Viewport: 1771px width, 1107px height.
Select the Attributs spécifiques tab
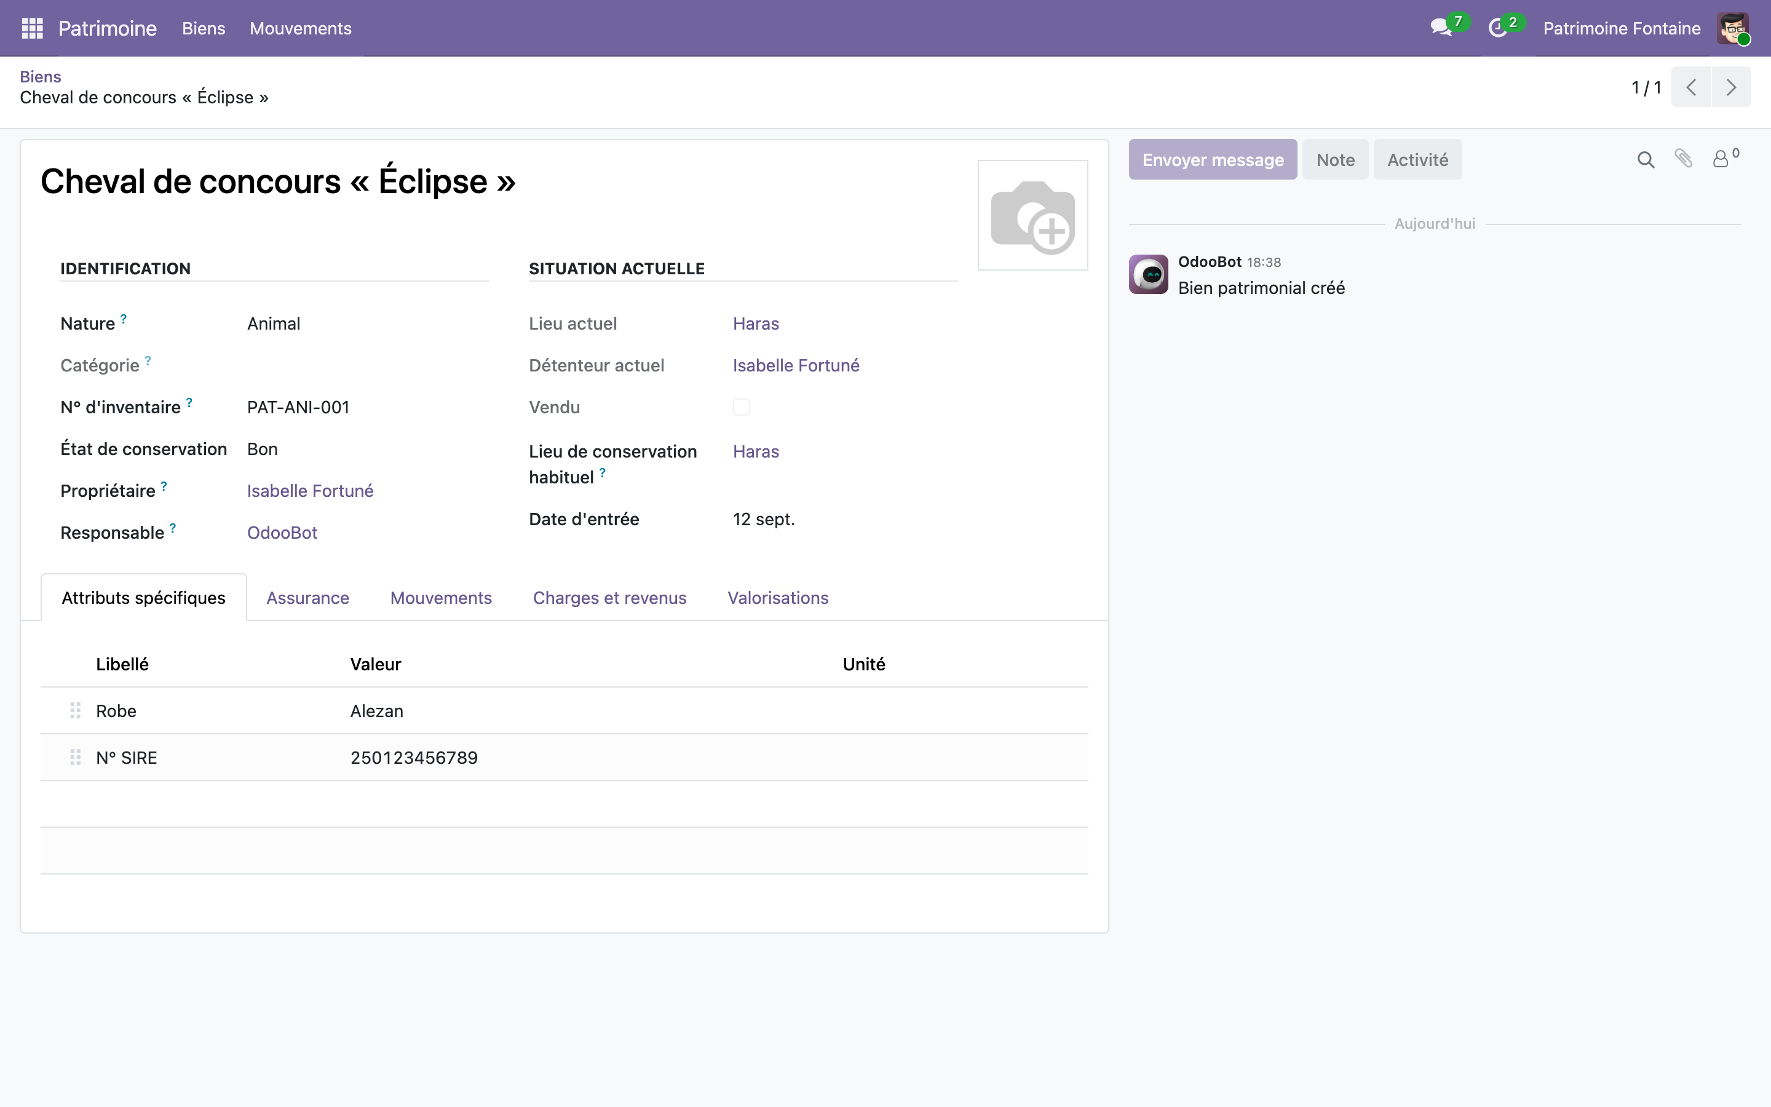[x=143, y=597]
